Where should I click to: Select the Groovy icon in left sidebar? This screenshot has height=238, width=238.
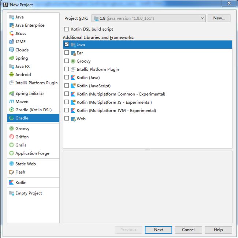[12, 129]
